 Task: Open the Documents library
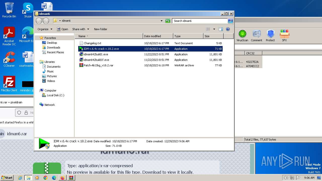tap(54, 67)
